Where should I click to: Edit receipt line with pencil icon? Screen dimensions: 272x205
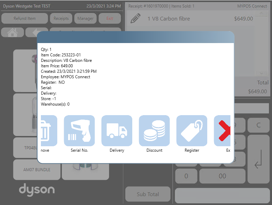135,18
